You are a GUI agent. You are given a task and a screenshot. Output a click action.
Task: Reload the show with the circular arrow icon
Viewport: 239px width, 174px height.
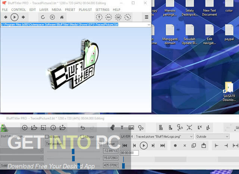pyautogui.click(x=43, y=17)
